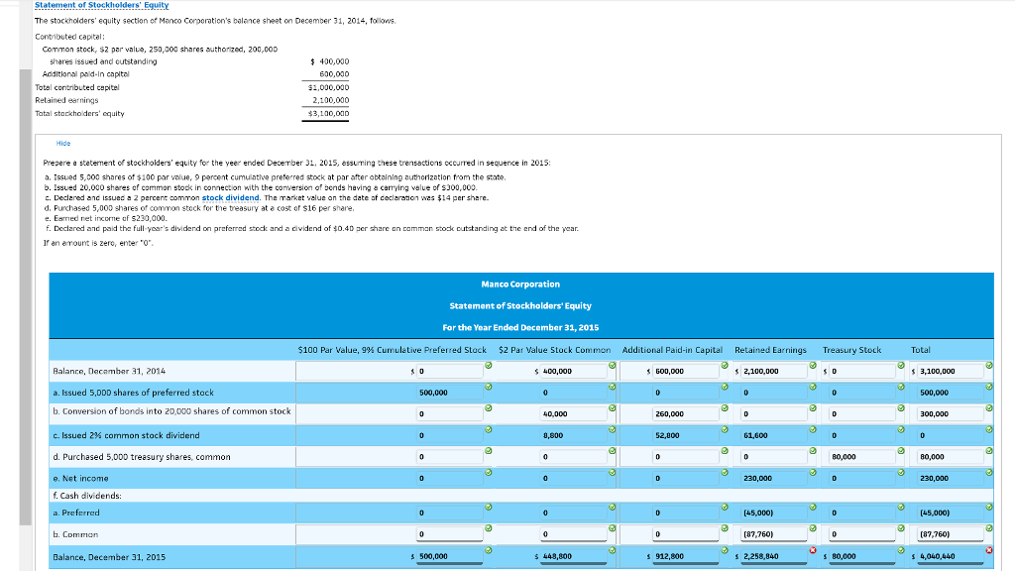Click the checkmark beside the 3,100,000 opening total

coord(988,366)
